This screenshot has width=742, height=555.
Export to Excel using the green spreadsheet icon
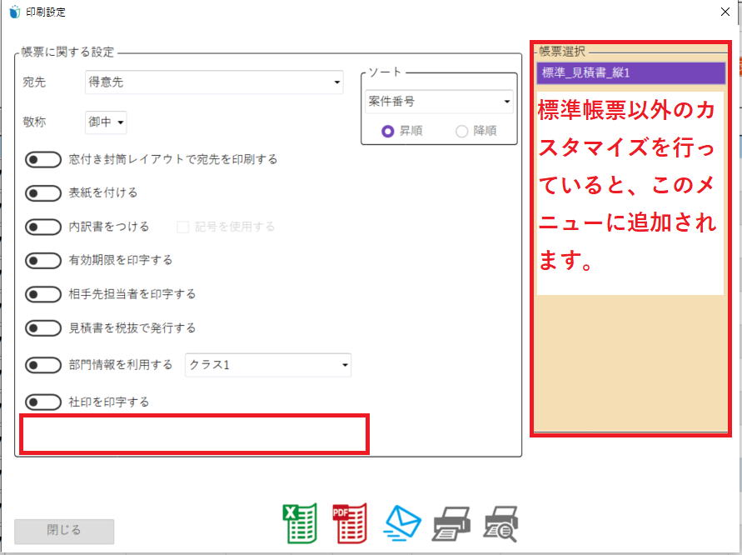pyautogui.click(x=300, y=523)
